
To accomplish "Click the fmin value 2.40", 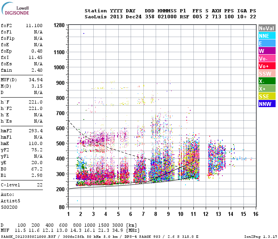I will click(37, 70).
